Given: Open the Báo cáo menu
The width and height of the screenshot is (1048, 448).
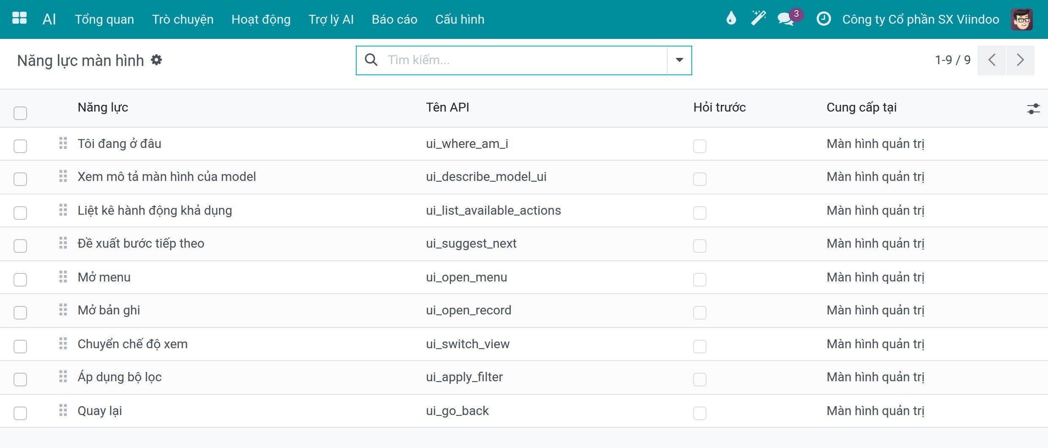Looking at the screenshot, I should click(395, 19).
